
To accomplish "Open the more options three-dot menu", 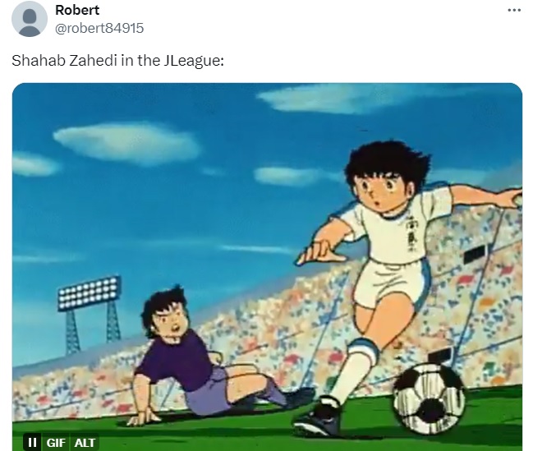I will point(514,10).
